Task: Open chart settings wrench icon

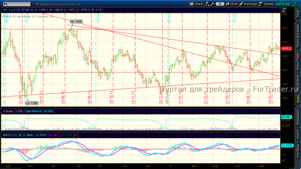Action: coord(212,4)
